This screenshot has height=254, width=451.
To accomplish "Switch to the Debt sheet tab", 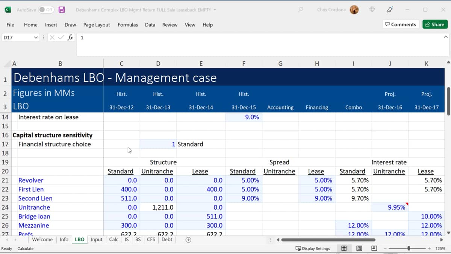I will tap(167, 239).
